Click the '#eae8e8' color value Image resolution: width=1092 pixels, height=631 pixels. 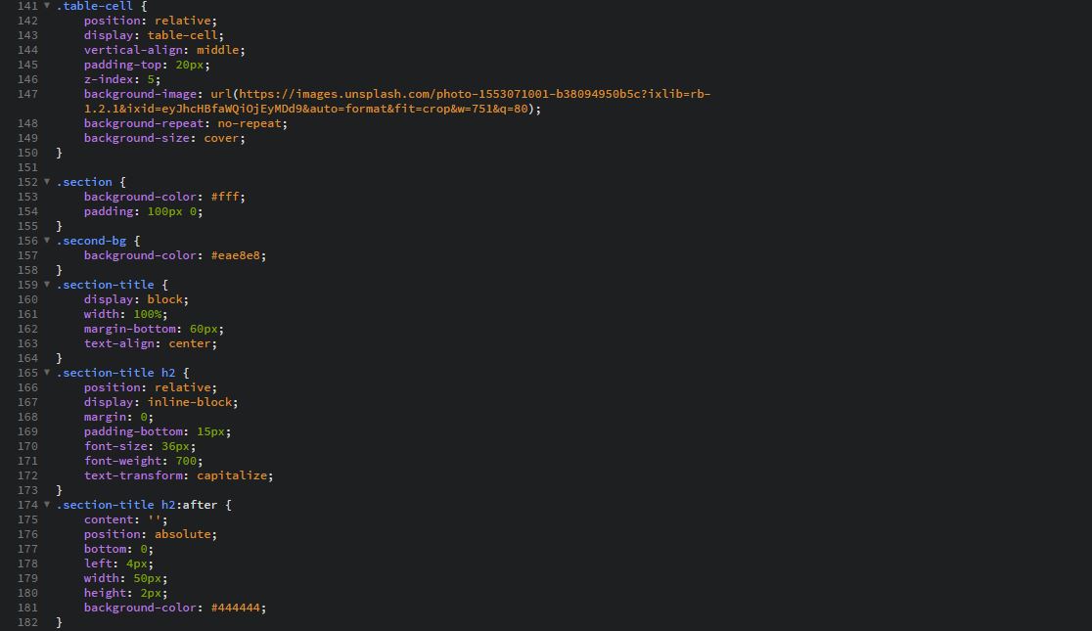tap(236, 255)
